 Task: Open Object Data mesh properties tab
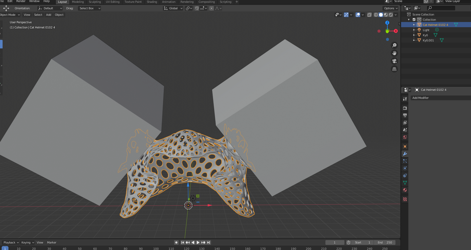coord(405,183)
